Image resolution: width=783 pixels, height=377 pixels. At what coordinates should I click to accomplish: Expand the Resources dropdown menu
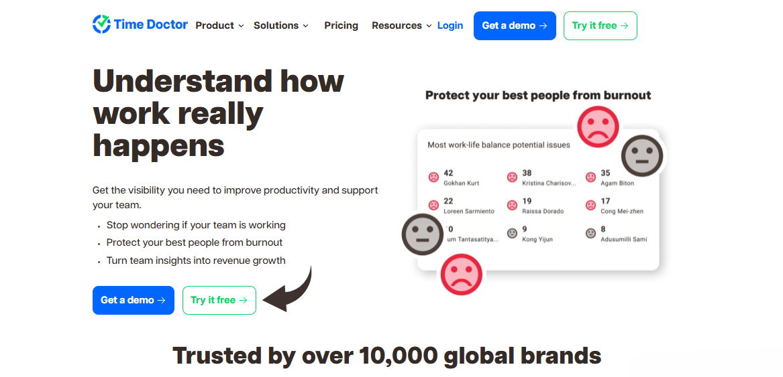coord(401,25)
